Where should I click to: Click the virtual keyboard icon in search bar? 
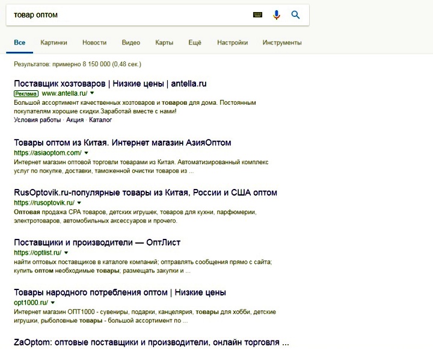point(258,15)
